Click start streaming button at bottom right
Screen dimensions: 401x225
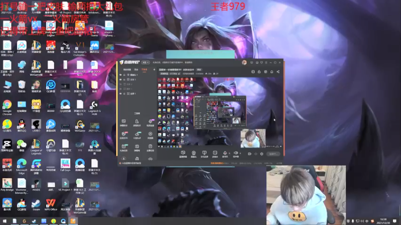click(273, 154)
